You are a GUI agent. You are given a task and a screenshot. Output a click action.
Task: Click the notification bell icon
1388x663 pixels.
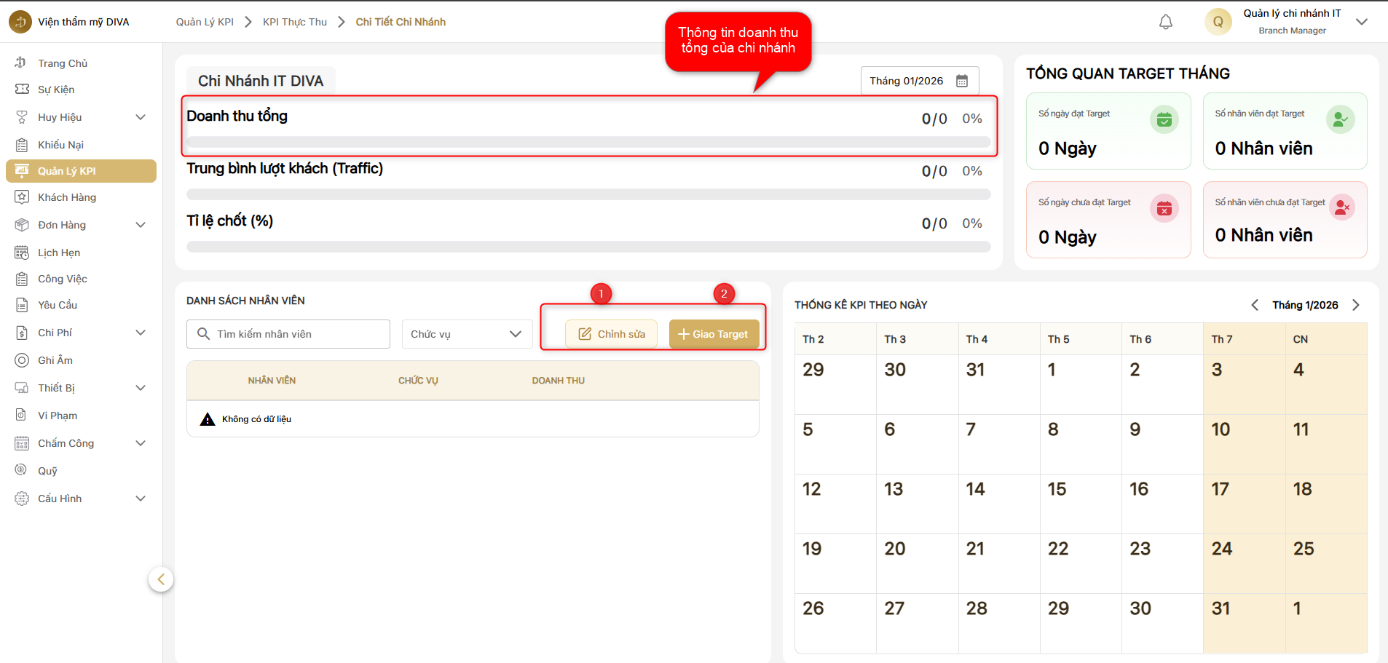[x=1165, y=22]
